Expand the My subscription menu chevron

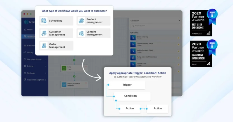(x=46, y=59)
